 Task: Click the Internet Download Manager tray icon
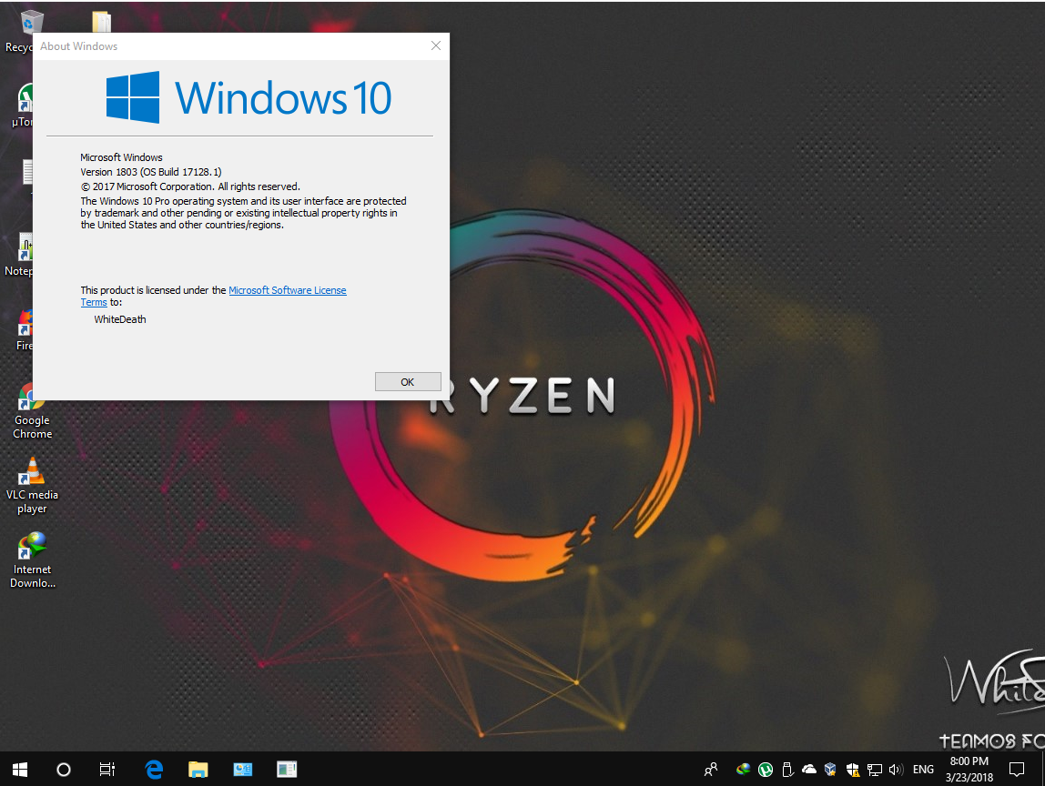[743, 770]
